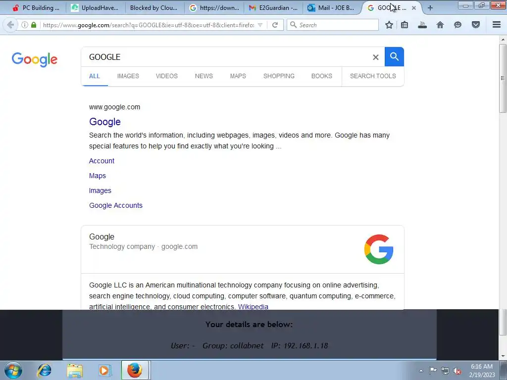Open the Account sitelink
Screen dimensions: 507x380
(x=101, y=161)
